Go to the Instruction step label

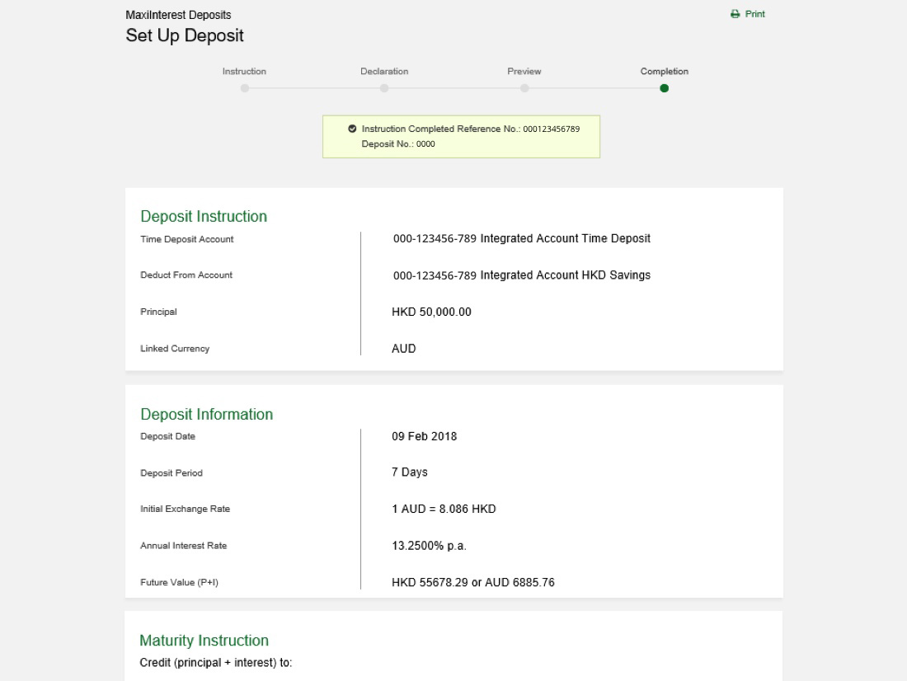[244, 72]
